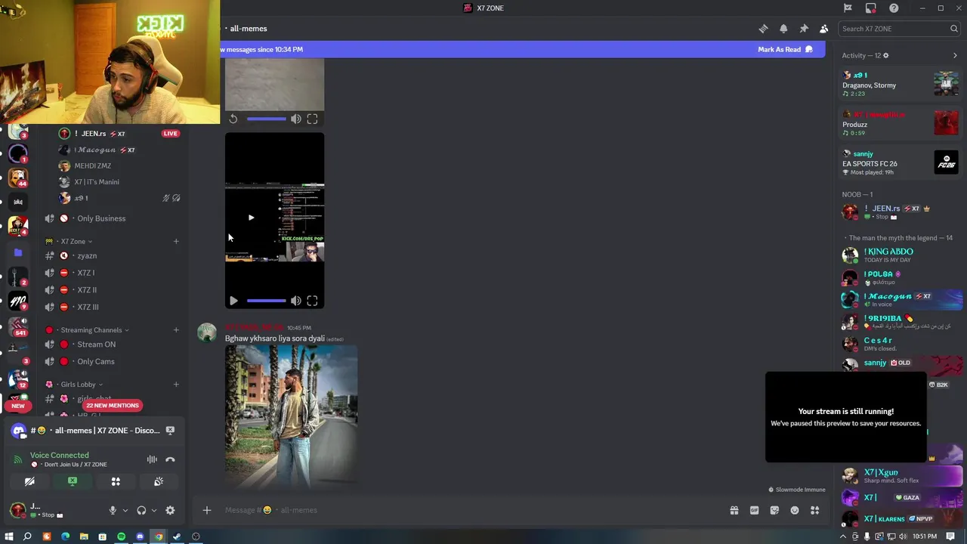
Task: Click the center play overlay on the video
Action: [x=251, y=218]
